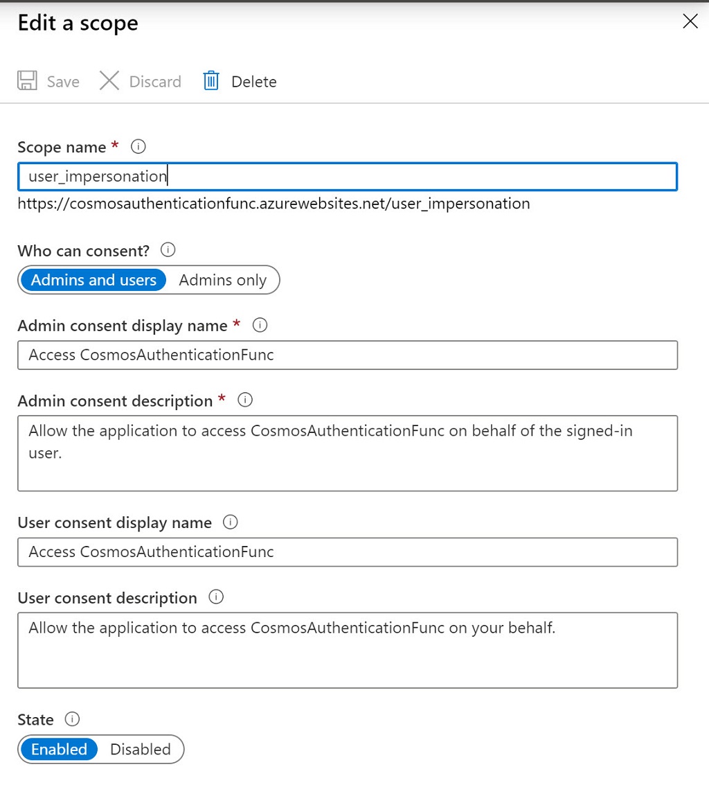Select the Admins only option
Screen dimensions: 709x785
(222, 280)
